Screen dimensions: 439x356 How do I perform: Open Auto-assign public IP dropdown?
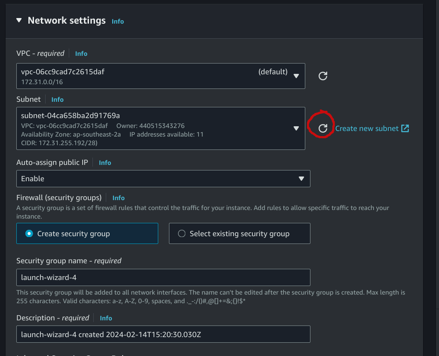163,179
